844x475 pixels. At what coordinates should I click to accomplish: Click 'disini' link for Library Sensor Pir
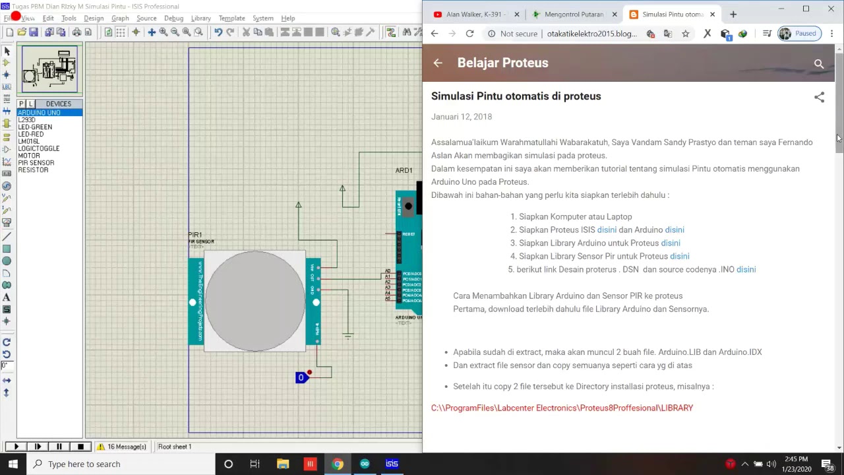pyautogui.click(x=679, y=256)
